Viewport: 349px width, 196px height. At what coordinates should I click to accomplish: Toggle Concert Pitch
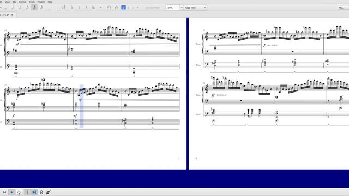153,8
